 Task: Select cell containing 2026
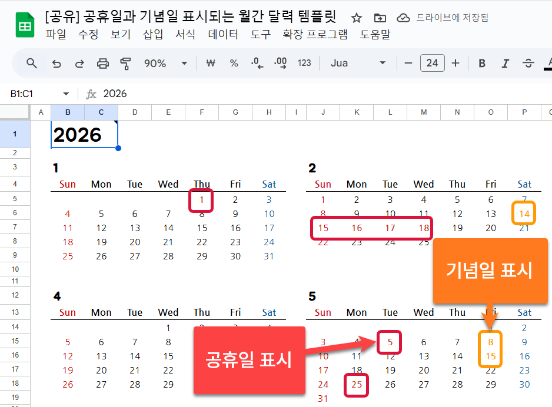click(x=84, y=135)
